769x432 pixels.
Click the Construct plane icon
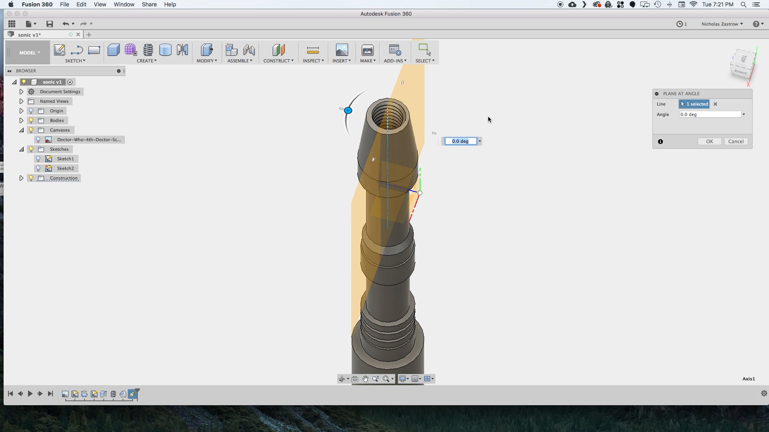tap(278, 50)
